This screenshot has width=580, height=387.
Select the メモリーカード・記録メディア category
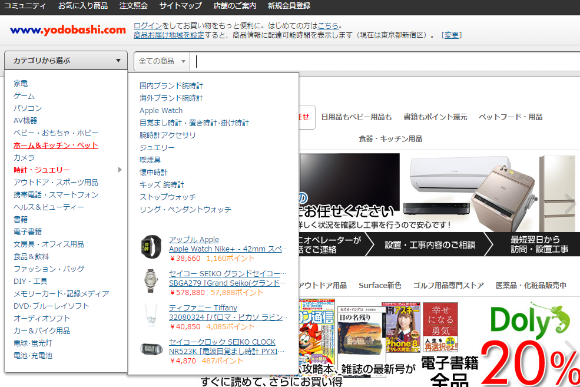point(61,293)
